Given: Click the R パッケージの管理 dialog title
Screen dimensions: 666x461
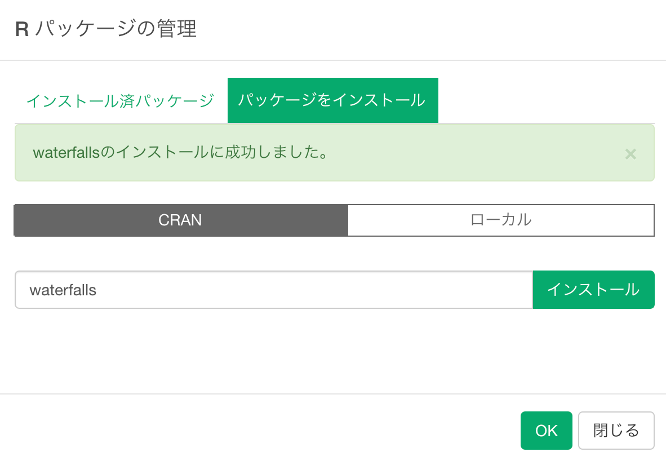Looking at the screenshot, I should 106,29.
